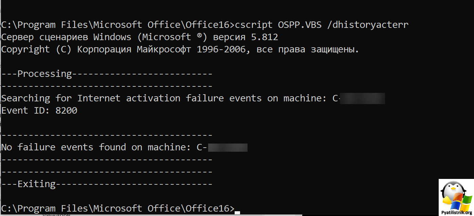Select the 'Searching for Internet activation failure' text
This screenshot has width=474, height=216.
coord(112,98)
